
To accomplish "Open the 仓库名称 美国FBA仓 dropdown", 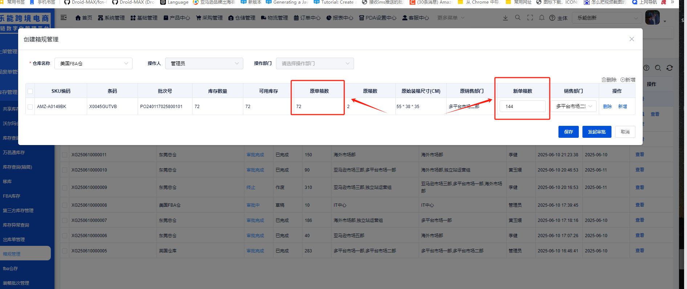I will point(93,63).
